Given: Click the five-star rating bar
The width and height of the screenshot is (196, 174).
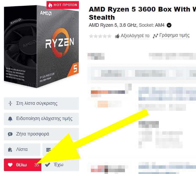Looking at the screenshot, I should (x=100, y=36).
